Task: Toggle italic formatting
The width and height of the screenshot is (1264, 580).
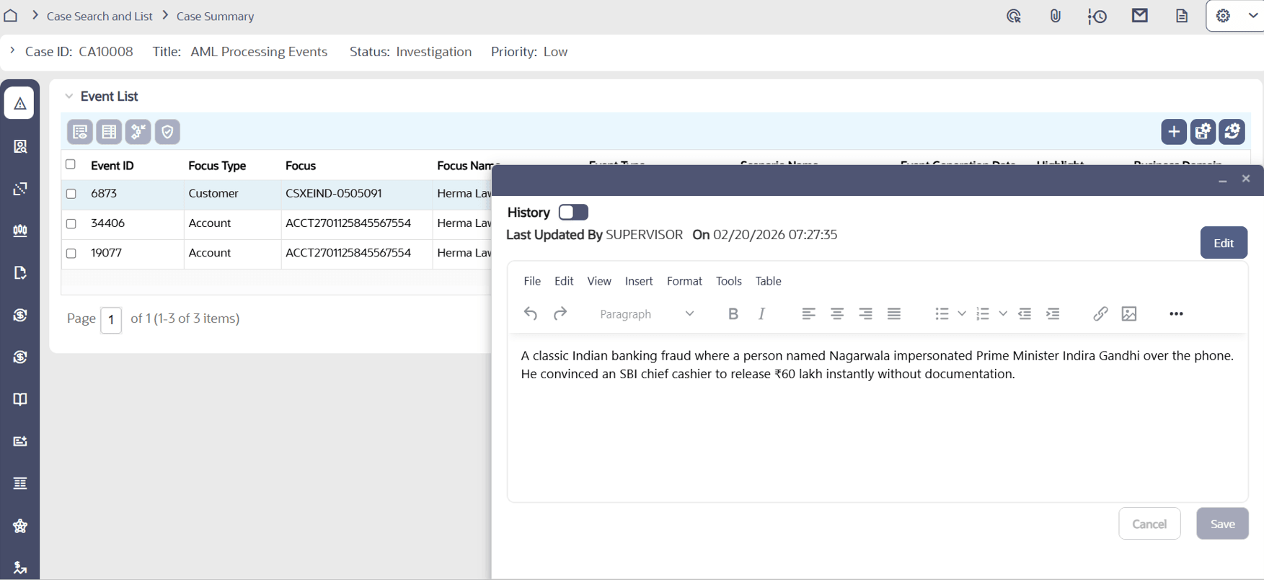Action: pyautogui.click(x=762, y=313)
